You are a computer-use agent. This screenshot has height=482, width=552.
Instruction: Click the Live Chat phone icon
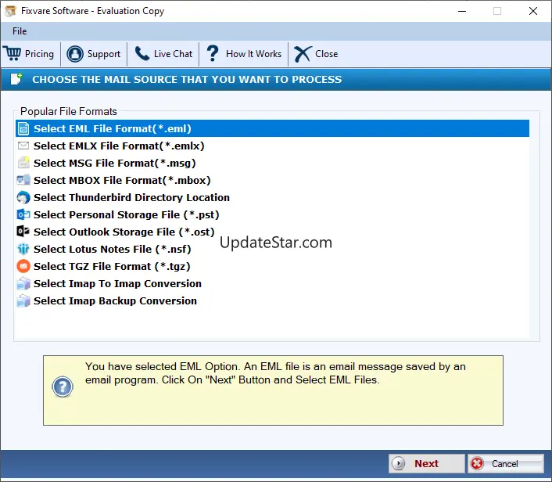pos(142,54)
